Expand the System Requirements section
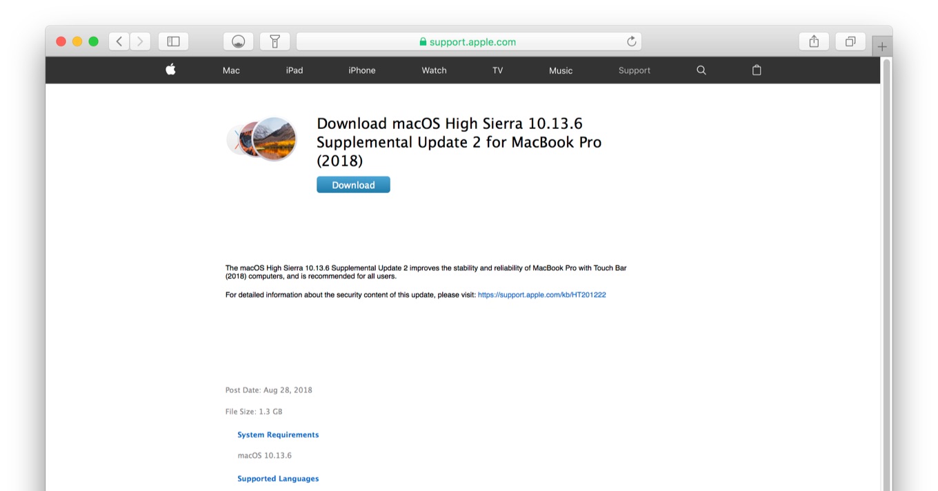The height and width of the screenshot is (491, 938). 278,434
